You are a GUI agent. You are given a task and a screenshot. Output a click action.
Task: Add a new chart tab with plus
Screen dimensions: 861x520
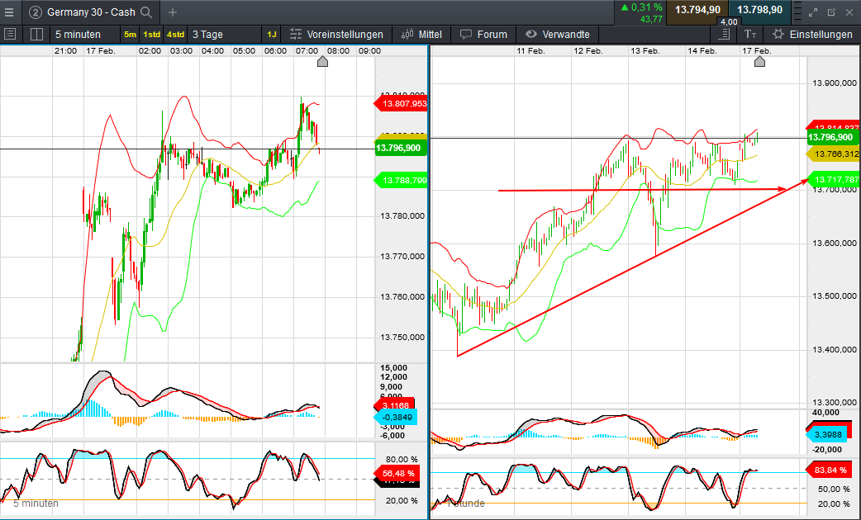pos(173,12)
